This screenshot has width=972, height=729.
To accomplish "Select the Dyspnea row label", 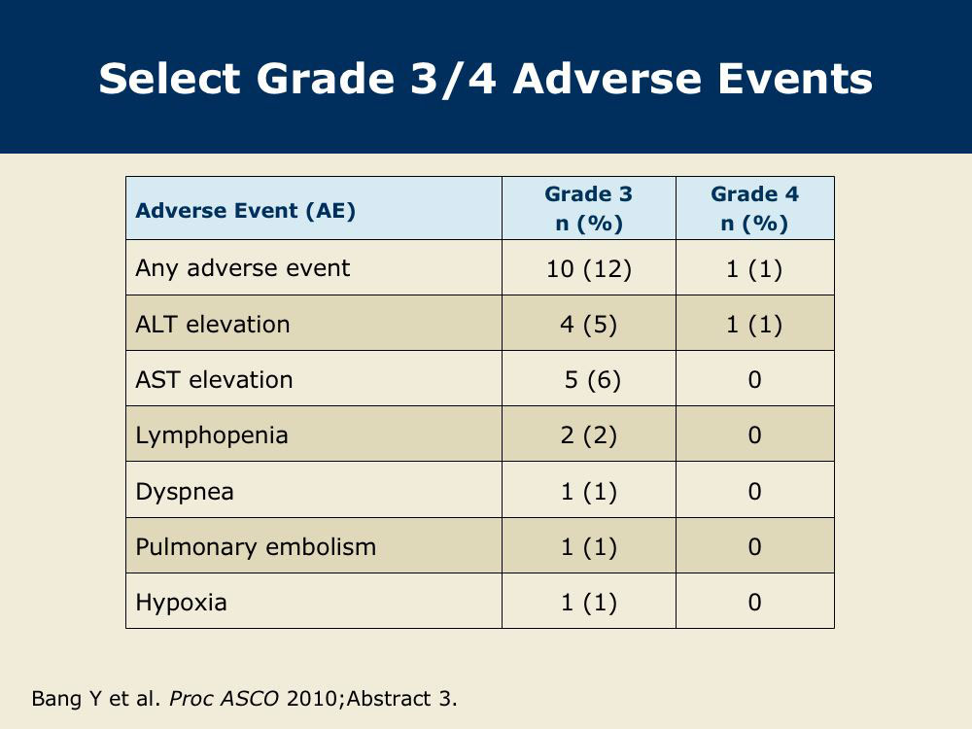I will tap(184, 492).
